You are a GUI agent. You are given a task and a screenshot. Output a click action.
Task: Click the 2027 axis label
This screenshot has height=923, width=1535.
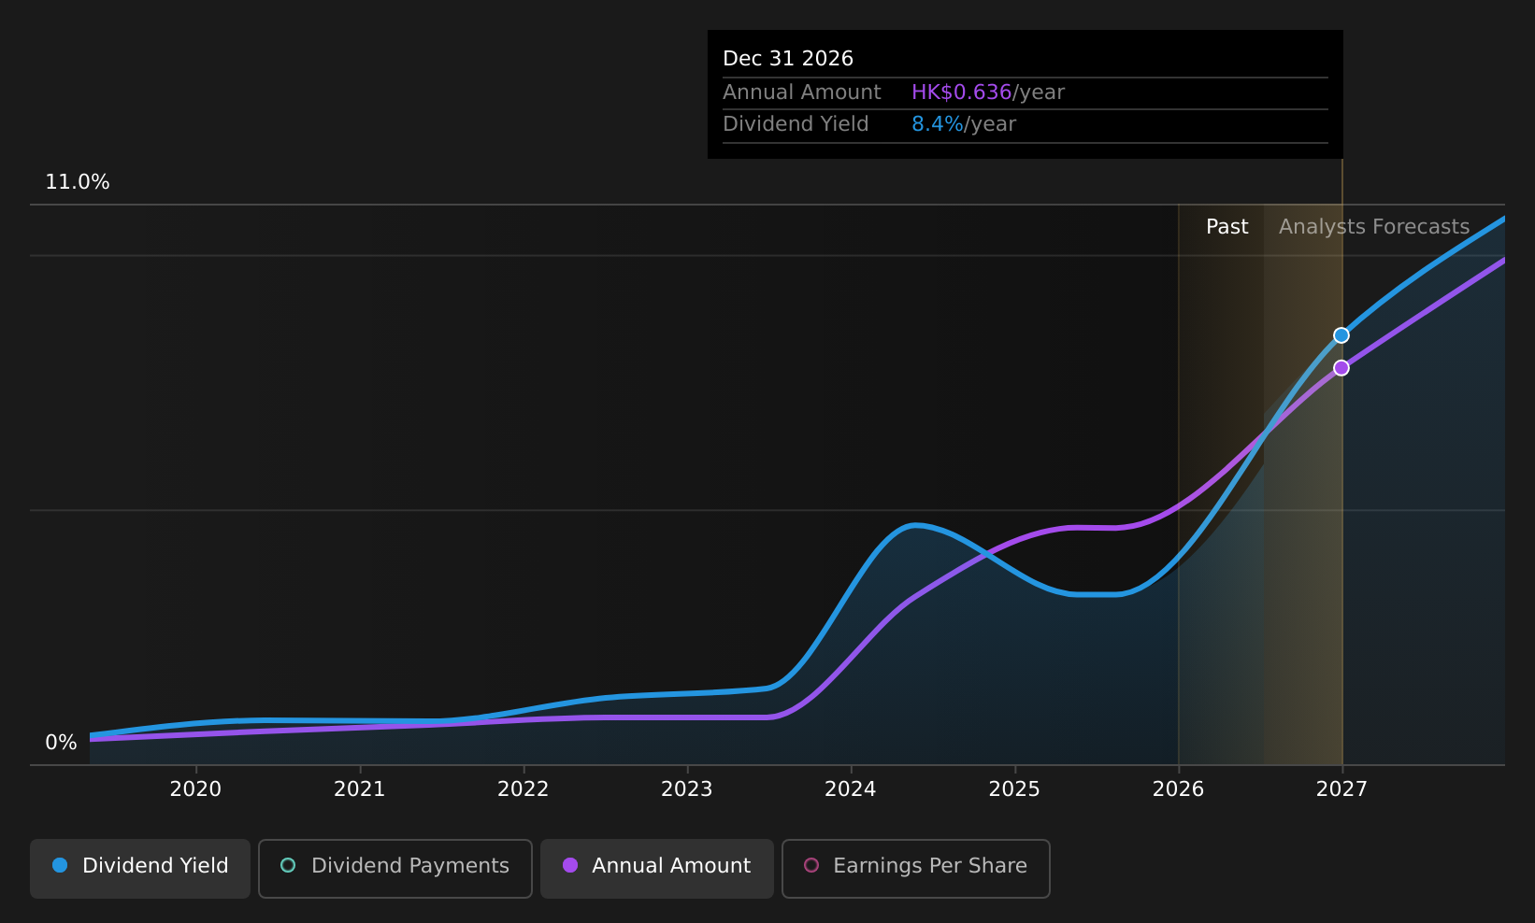[1342, 789]
